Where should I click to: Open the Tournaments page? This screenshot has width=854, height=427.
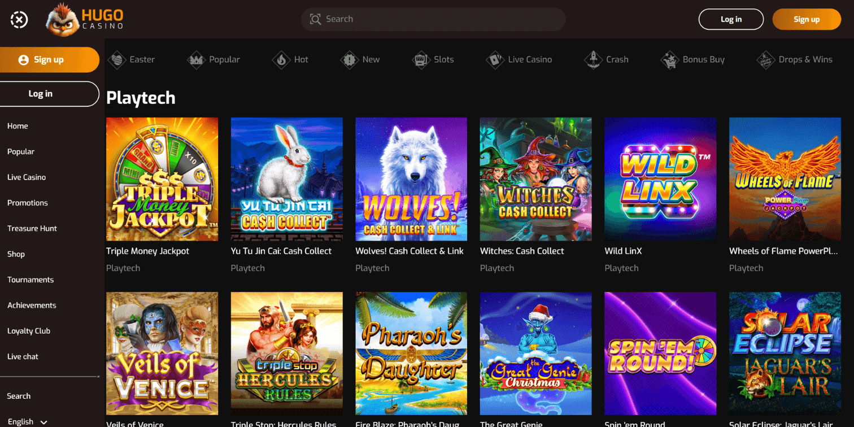click(x=30, y=280)
